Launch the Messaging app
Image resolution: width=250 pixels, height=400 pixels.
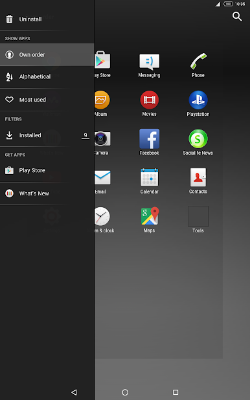pyautogui.click(x=150, y=65)
